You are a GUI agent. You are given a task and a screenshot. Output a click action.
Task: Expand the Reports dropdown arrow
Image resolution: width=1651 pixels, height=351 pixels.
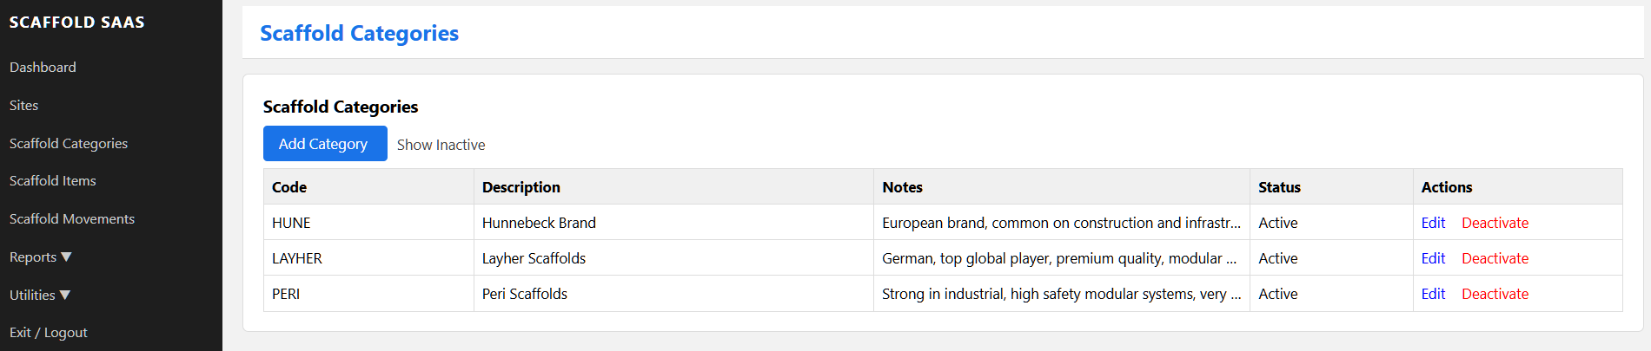(x=66, y=257)
